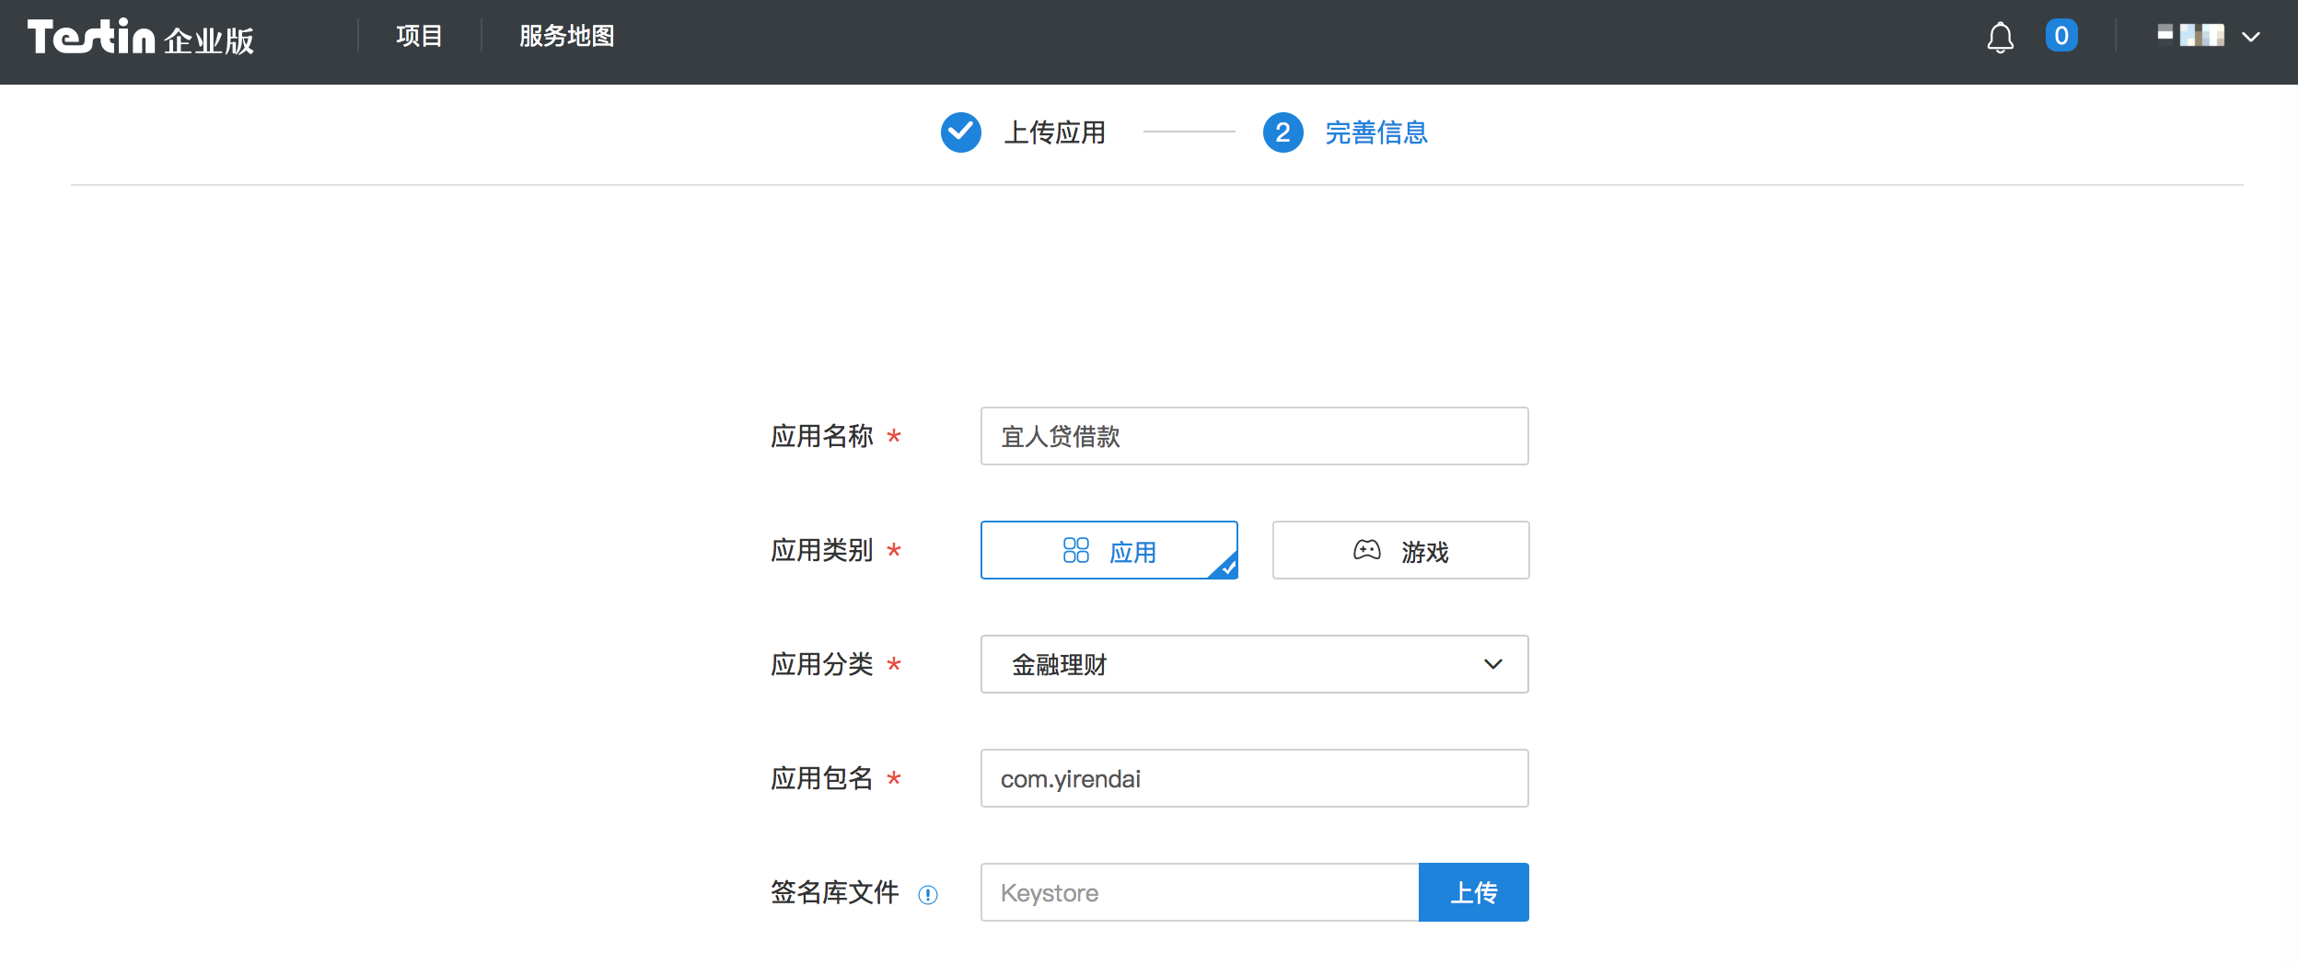
Task: Click the step 2 circle icon
Action: (x=1283, y=132)
